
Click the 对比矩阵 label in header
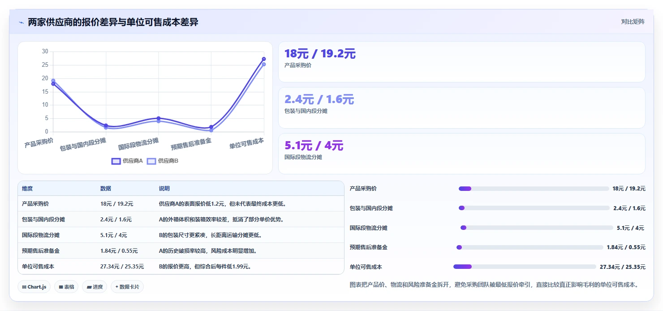(633, 22)
